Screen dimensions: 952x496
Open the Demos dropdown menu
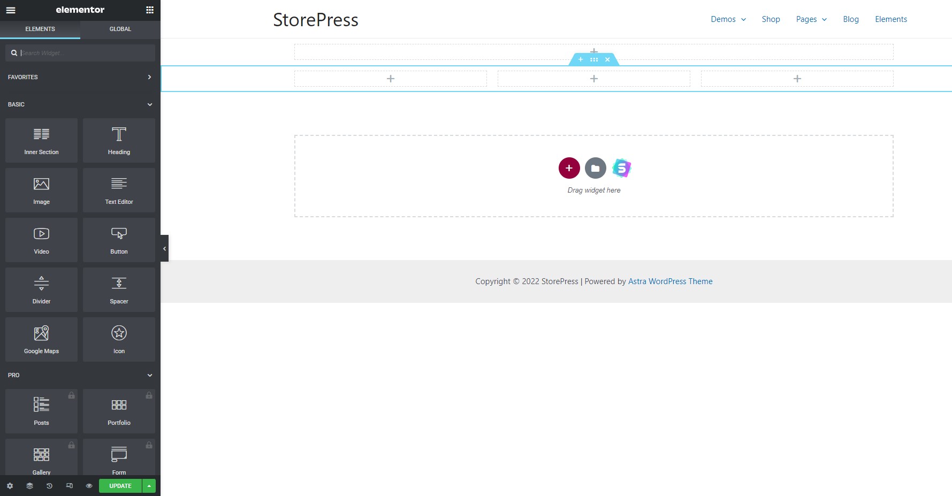(728, 19)
